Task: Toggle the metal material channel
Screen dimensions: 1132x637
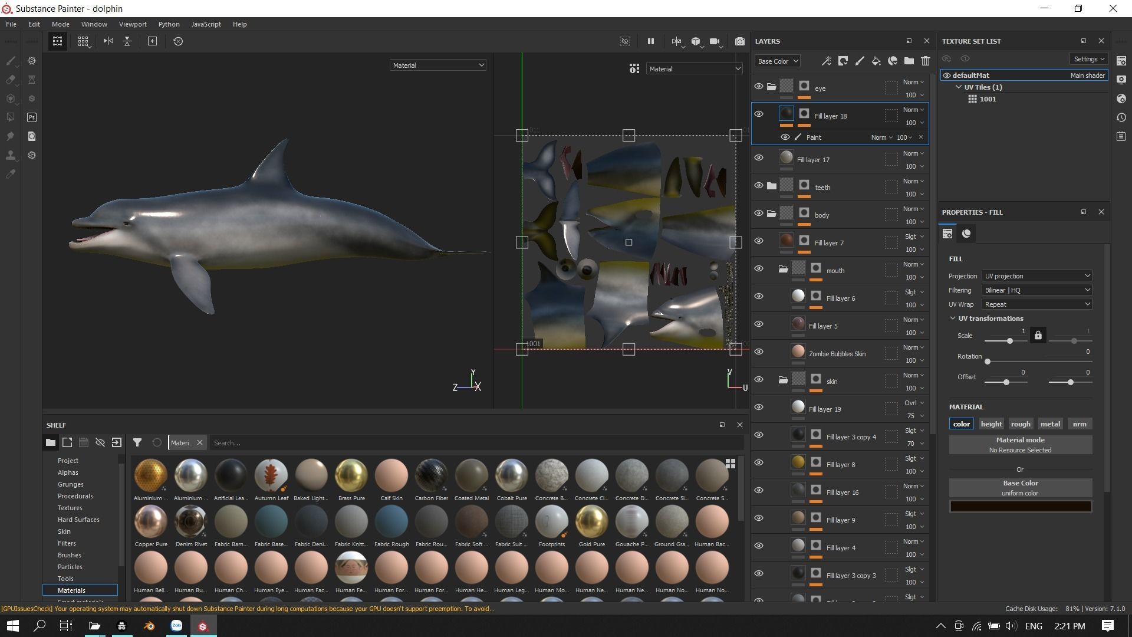Action: click(x=1050, y=424)
